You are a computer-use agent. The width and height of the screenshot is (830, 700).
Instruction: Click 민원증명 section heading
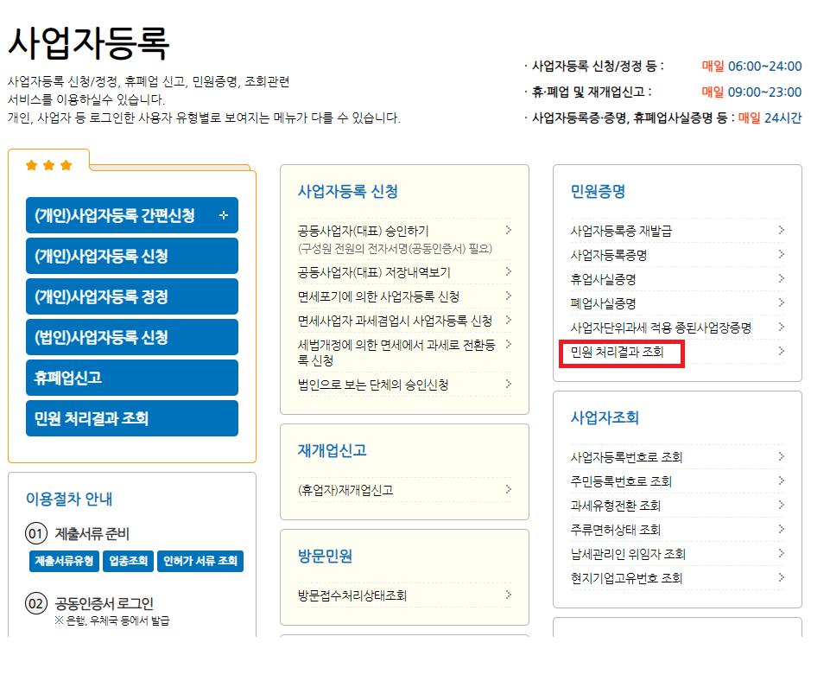598,191
